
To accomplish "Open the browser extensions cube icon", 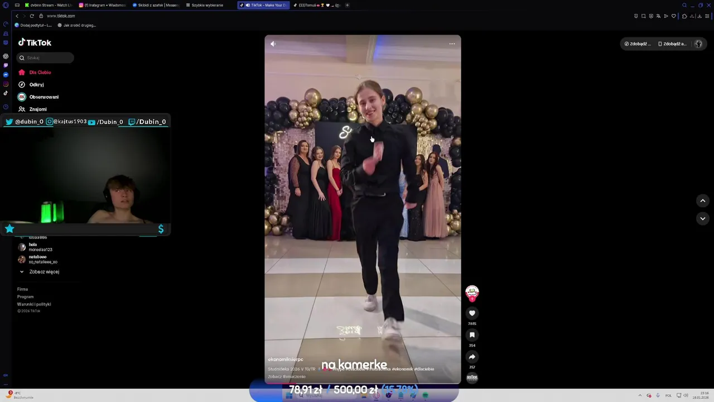I will click(684, 16).
